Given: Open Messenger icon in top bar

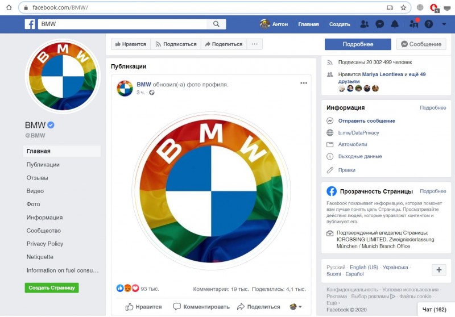Looking at the screenshot, I should (x=380, y=24).
